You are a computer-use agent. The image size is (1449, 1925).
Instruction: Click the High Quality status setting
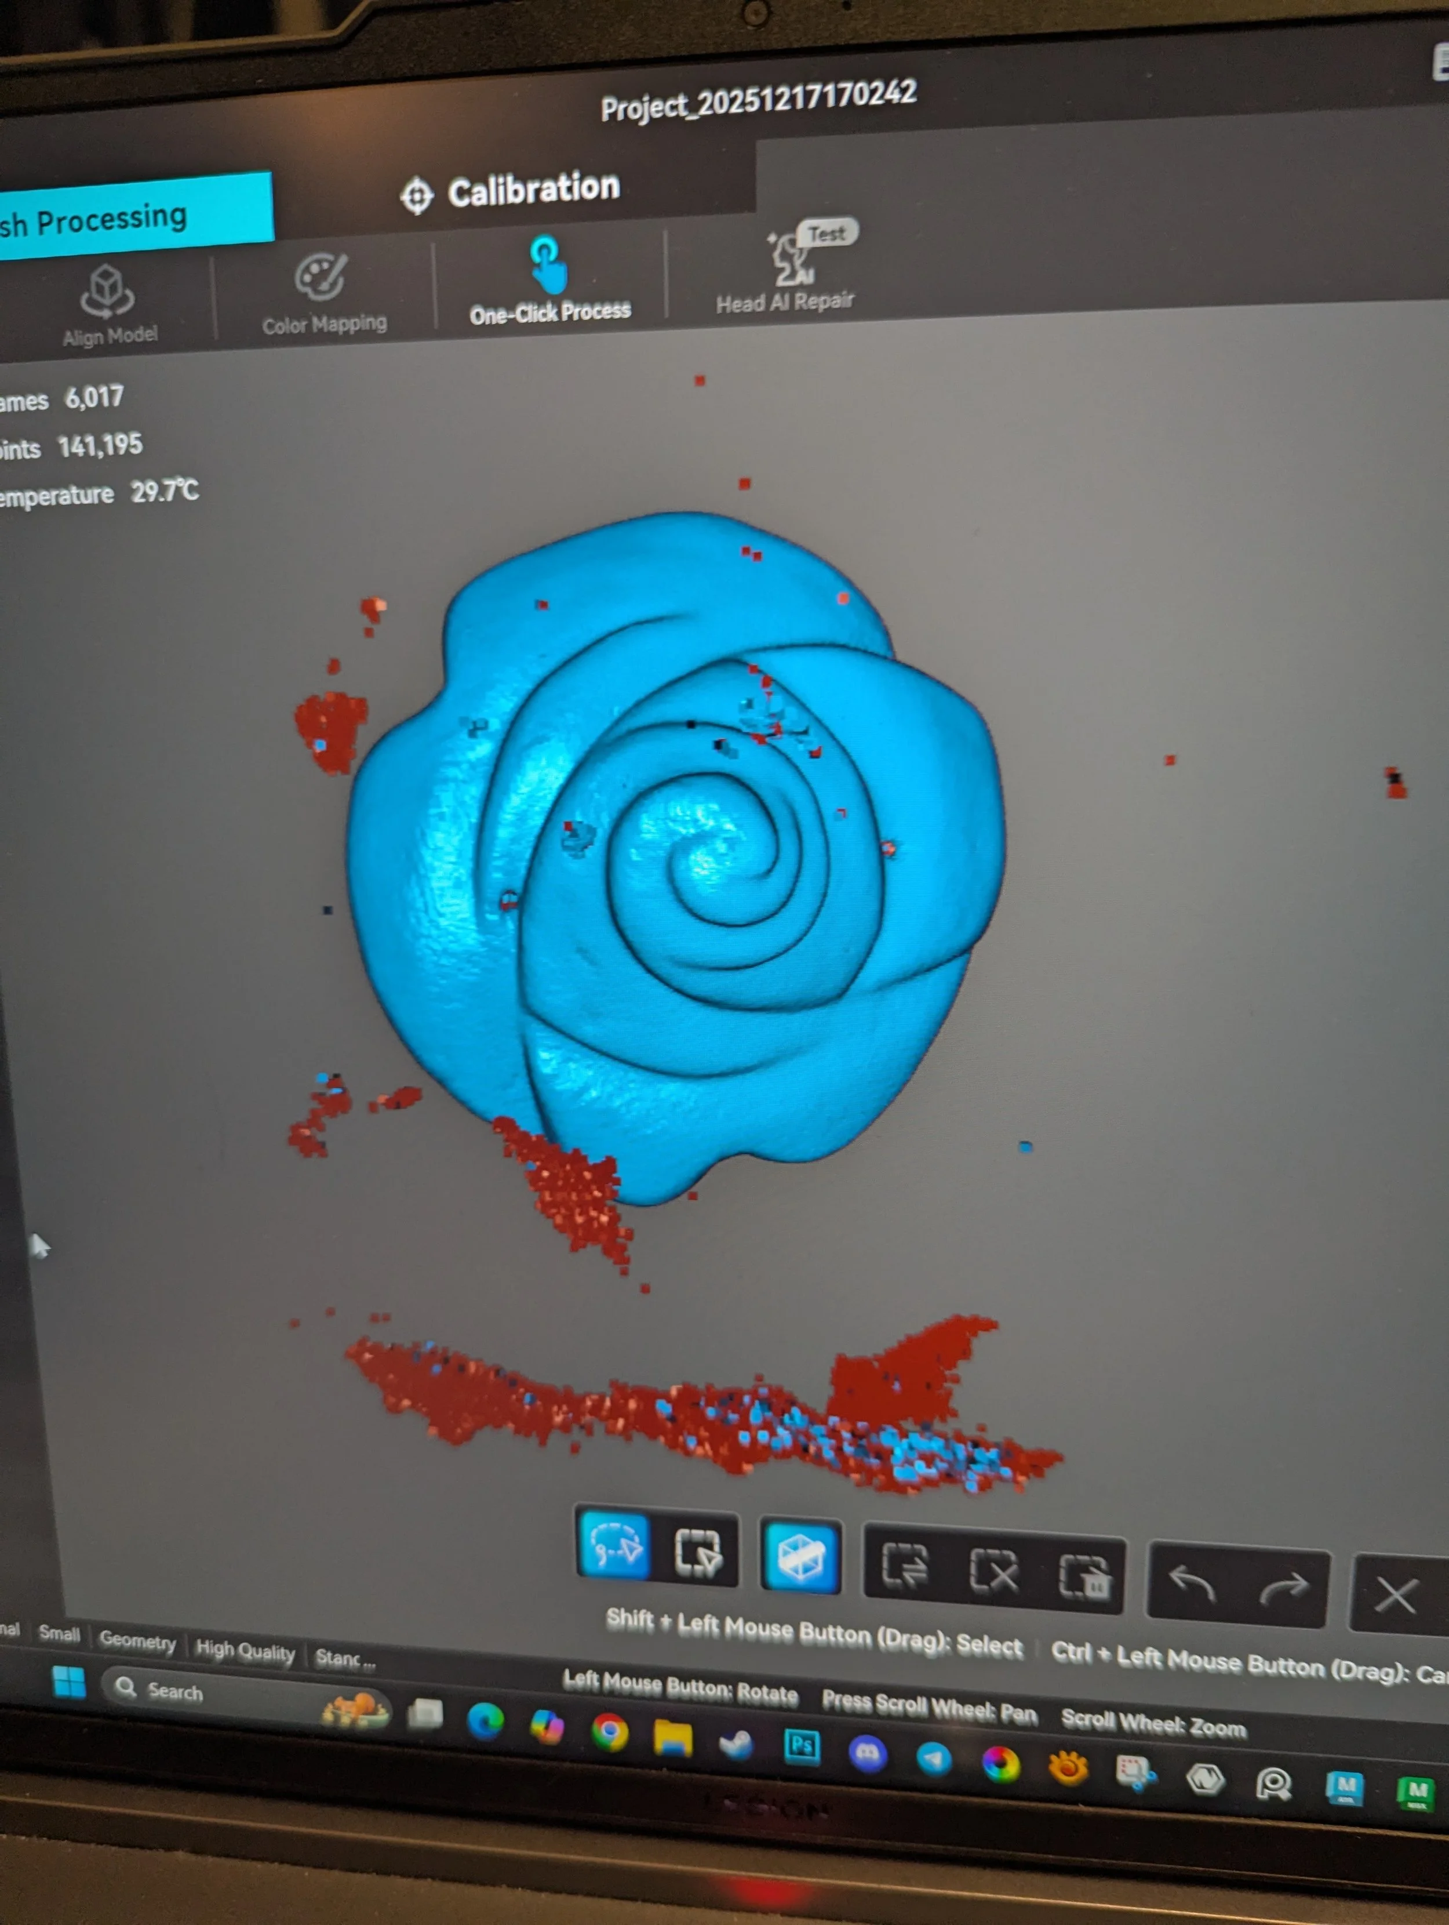click(x=245, y=1651)
